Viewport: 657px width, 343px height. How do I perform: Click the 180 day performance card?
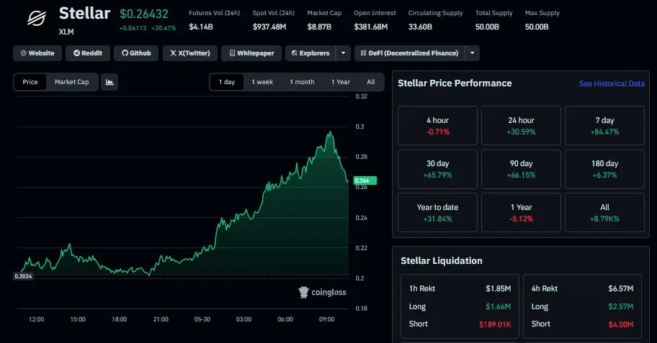(x=604, y=169)
